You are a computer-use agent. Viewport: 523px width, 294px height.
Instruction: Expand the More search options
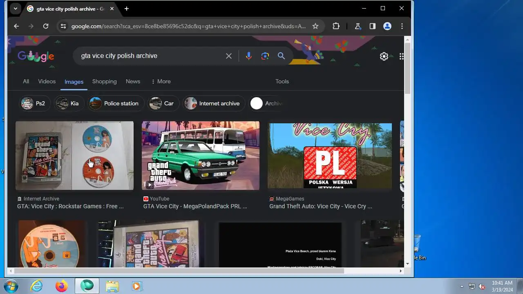(161, 81)
